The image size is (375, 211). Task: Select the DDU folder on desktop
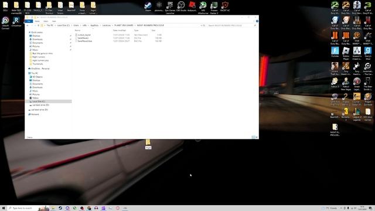pyautogui.click(x=5, y=6)
